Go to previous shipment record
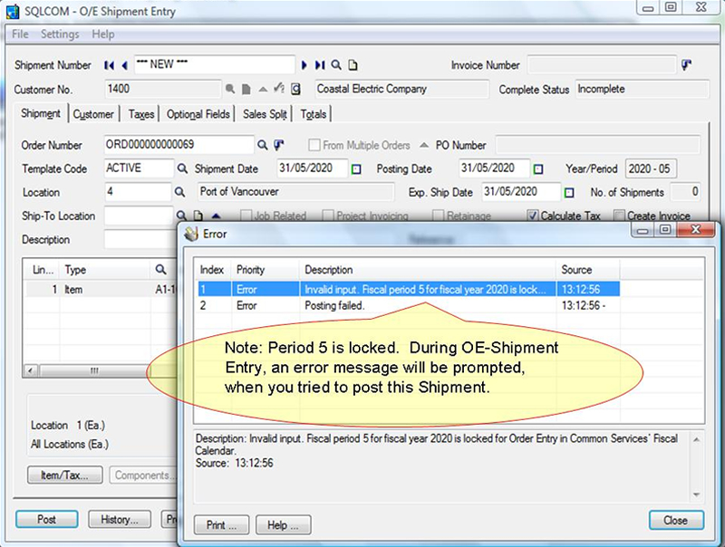 tap(124, 65)
